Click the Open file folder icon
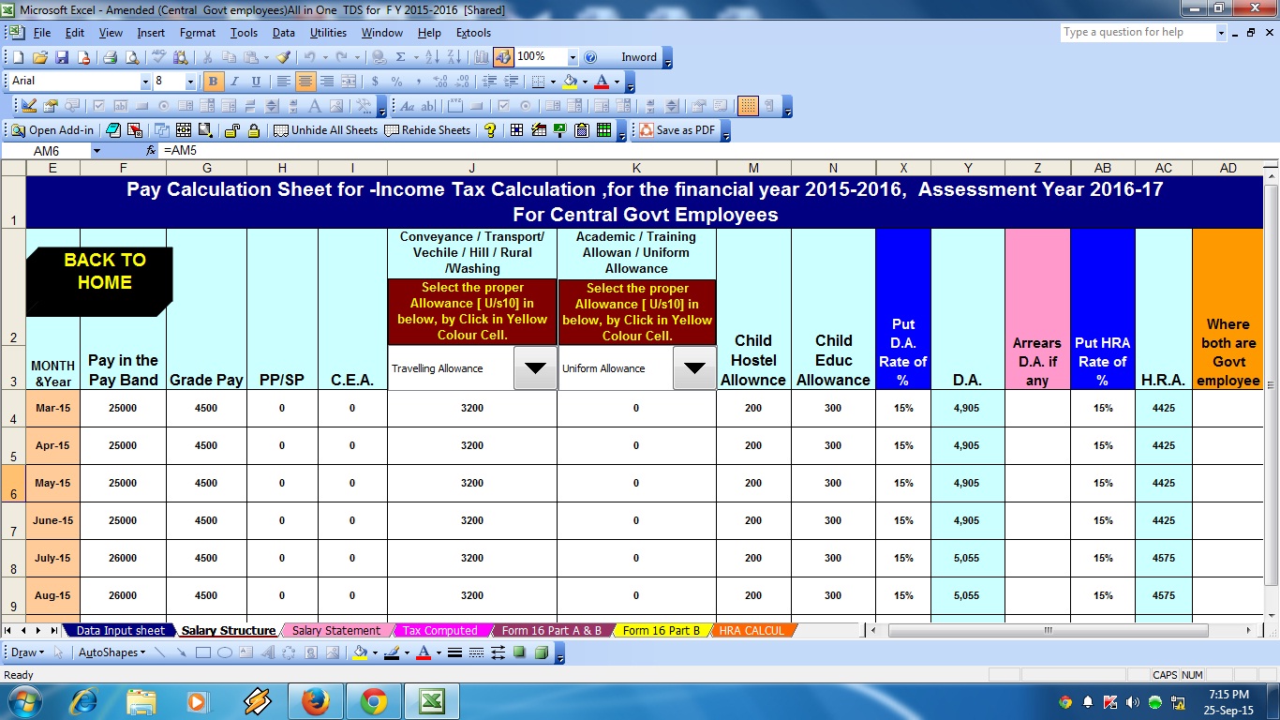Screen dimensions: 1280x720 [40, 57]
